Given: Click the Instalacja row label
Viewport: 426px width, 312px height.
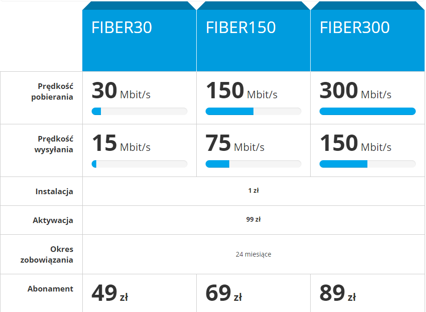Looking at the screenshot, I should click(54, 191).
